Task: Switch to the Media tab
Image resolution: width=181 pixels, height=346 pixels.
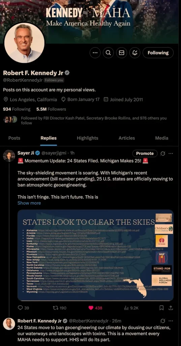Action: (x=162, y=138)
